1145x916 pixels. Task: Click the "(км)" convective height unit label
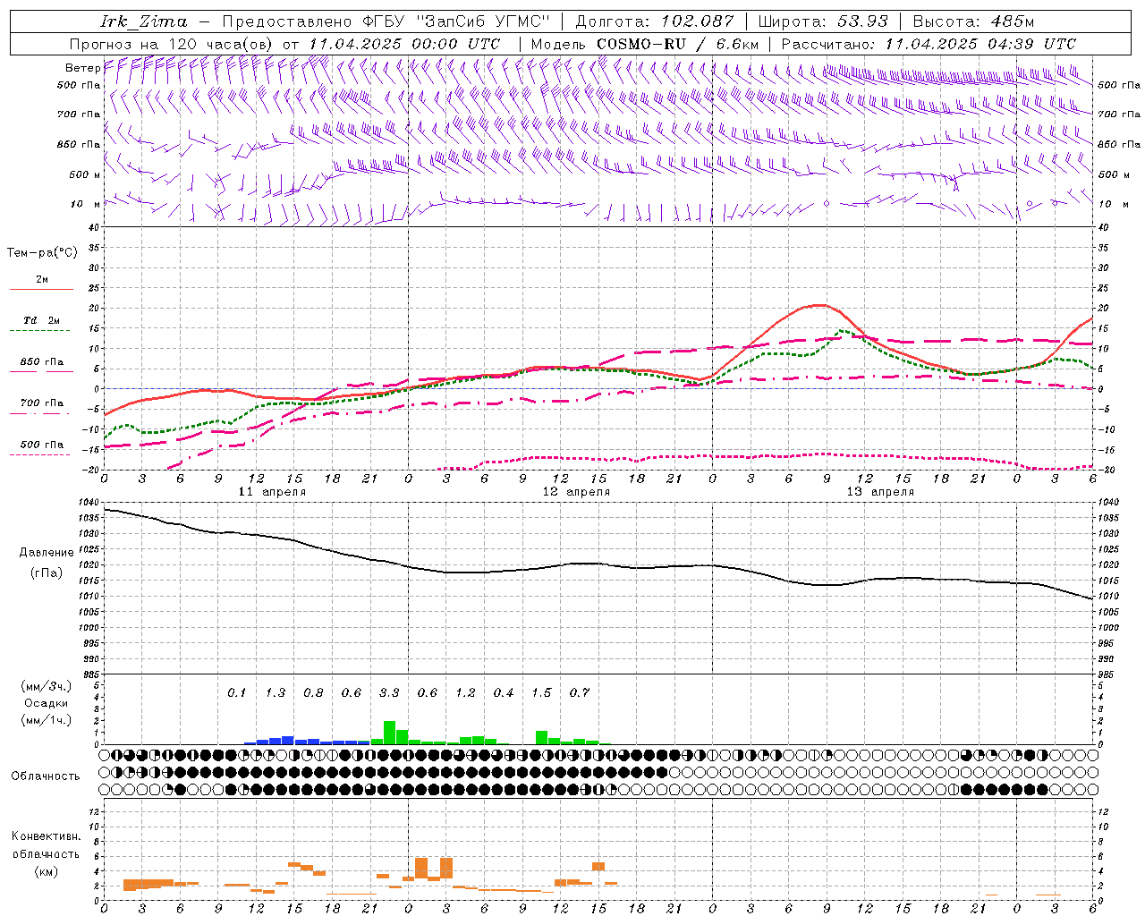46,871
